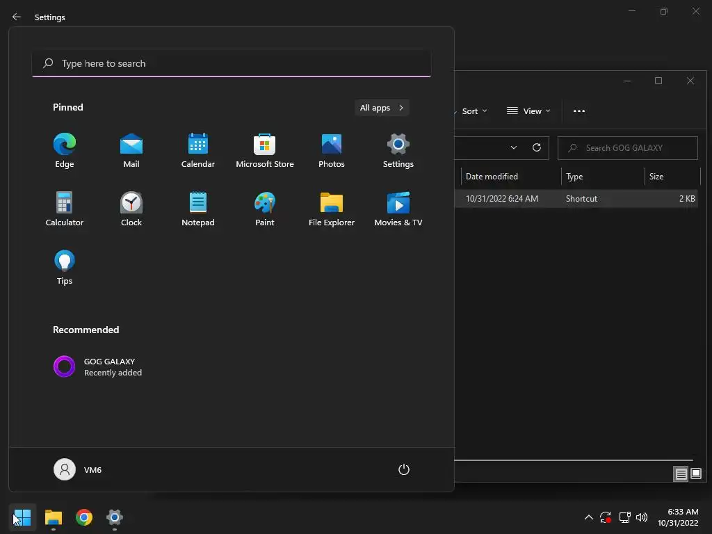This screenshot has width=712, height=534.
Task: Expand the View dropdown in File Explorer
Action: pos(528,111)
